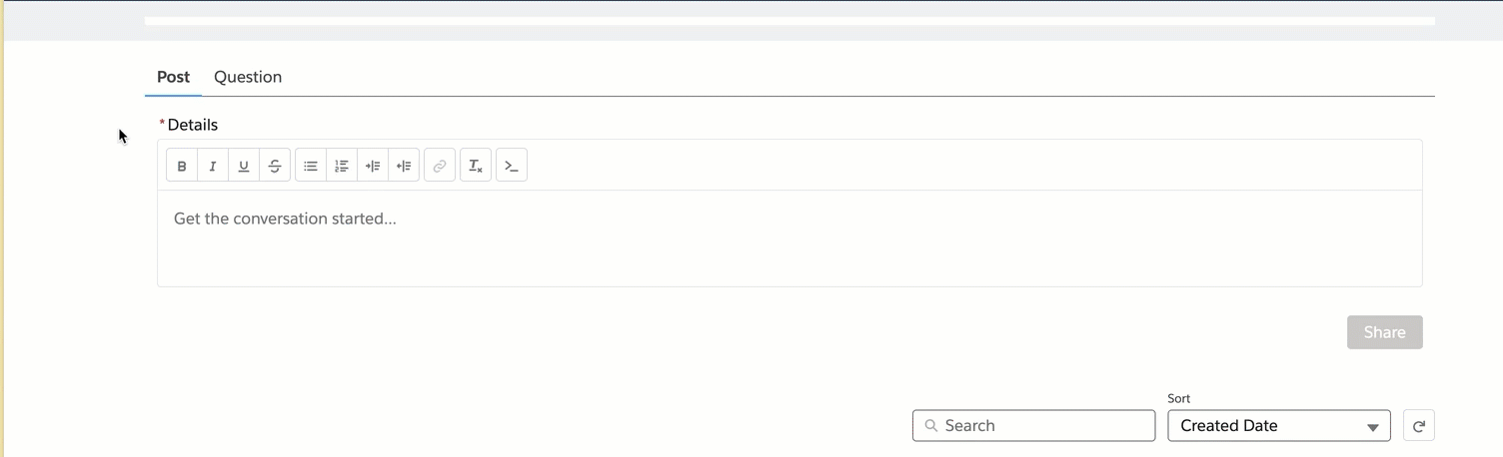Viewport: 1503px width, 457px height.
Task: Click the Sort dropdown arrow
Action: pyautogui.click(x=1373, y=427)
